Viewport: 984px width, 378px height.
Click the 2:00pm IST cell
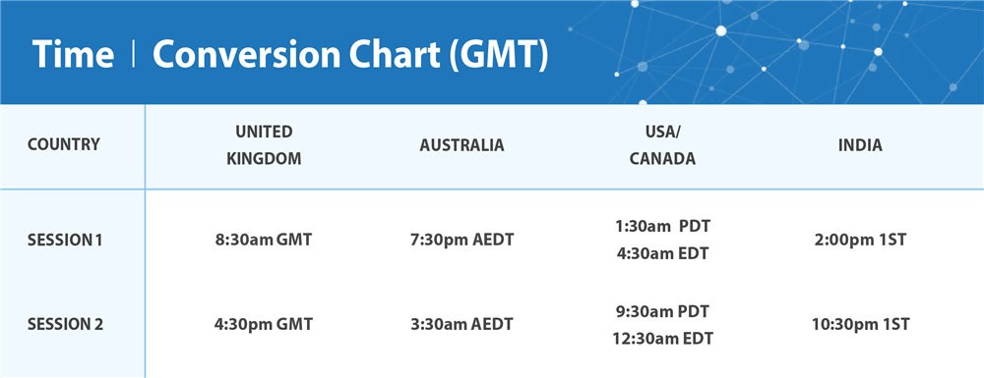pyautogui.click(x=860, y=240)
